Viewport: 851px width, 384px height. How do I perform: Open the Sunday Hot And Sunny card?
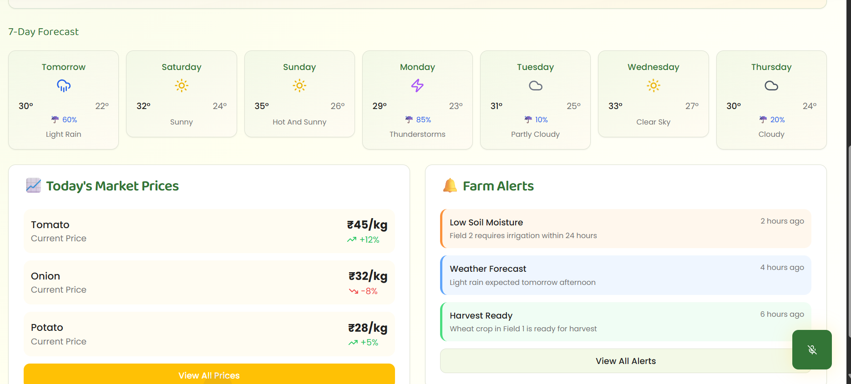pos(299,94)
